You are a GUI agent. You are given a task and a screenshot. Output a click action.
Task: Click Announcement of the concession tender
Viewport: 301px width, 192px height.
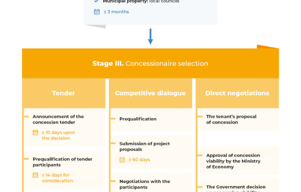click(58, 119)
